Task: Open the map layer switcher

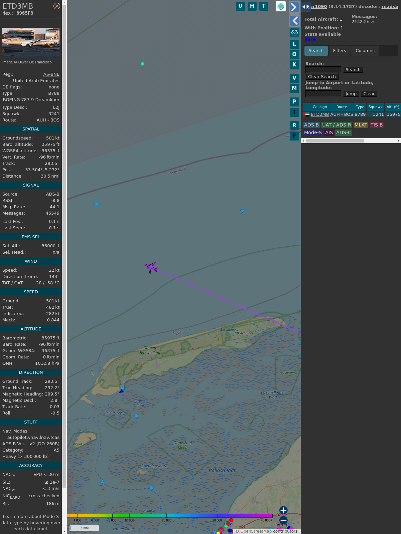Action: click(281, 6)
